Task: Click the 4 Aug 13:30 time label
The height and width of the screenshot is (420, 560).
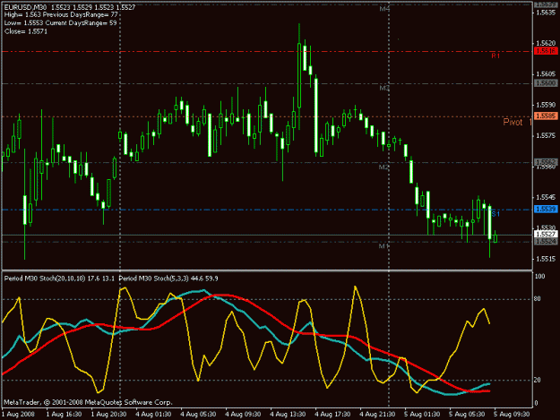Action: click(x=288, y=414)
